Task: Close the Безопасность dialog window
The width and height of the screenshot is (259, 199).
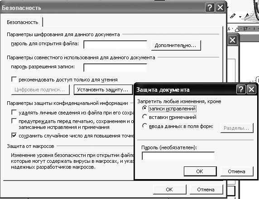Action: pyautogui.click(x=220, y=8)
